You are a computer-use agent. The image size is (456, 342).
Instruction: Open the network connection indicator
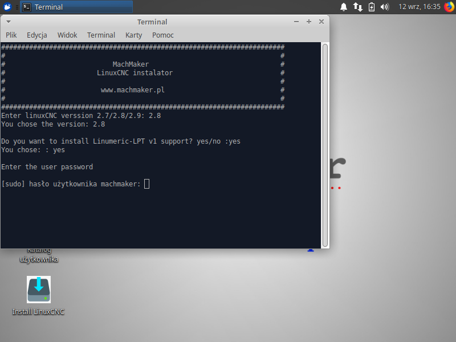pyautogui.click(x=358, y=7)
